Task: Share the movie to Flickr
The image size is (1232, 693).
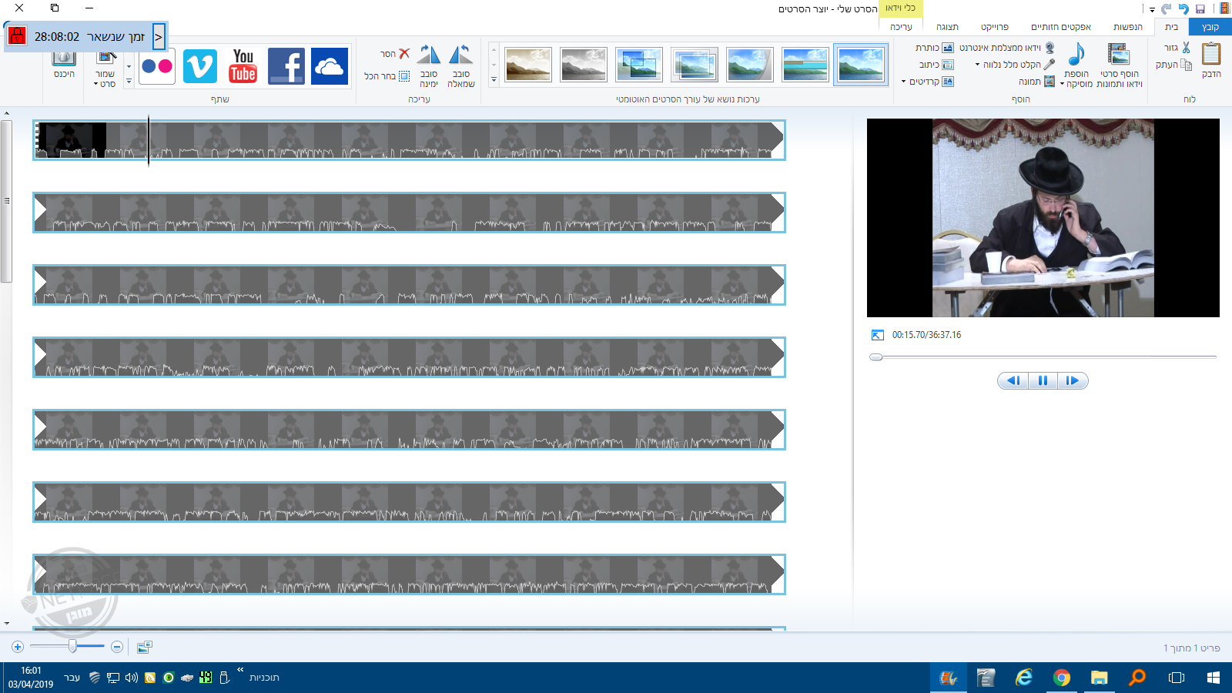Action: point(157,66)
